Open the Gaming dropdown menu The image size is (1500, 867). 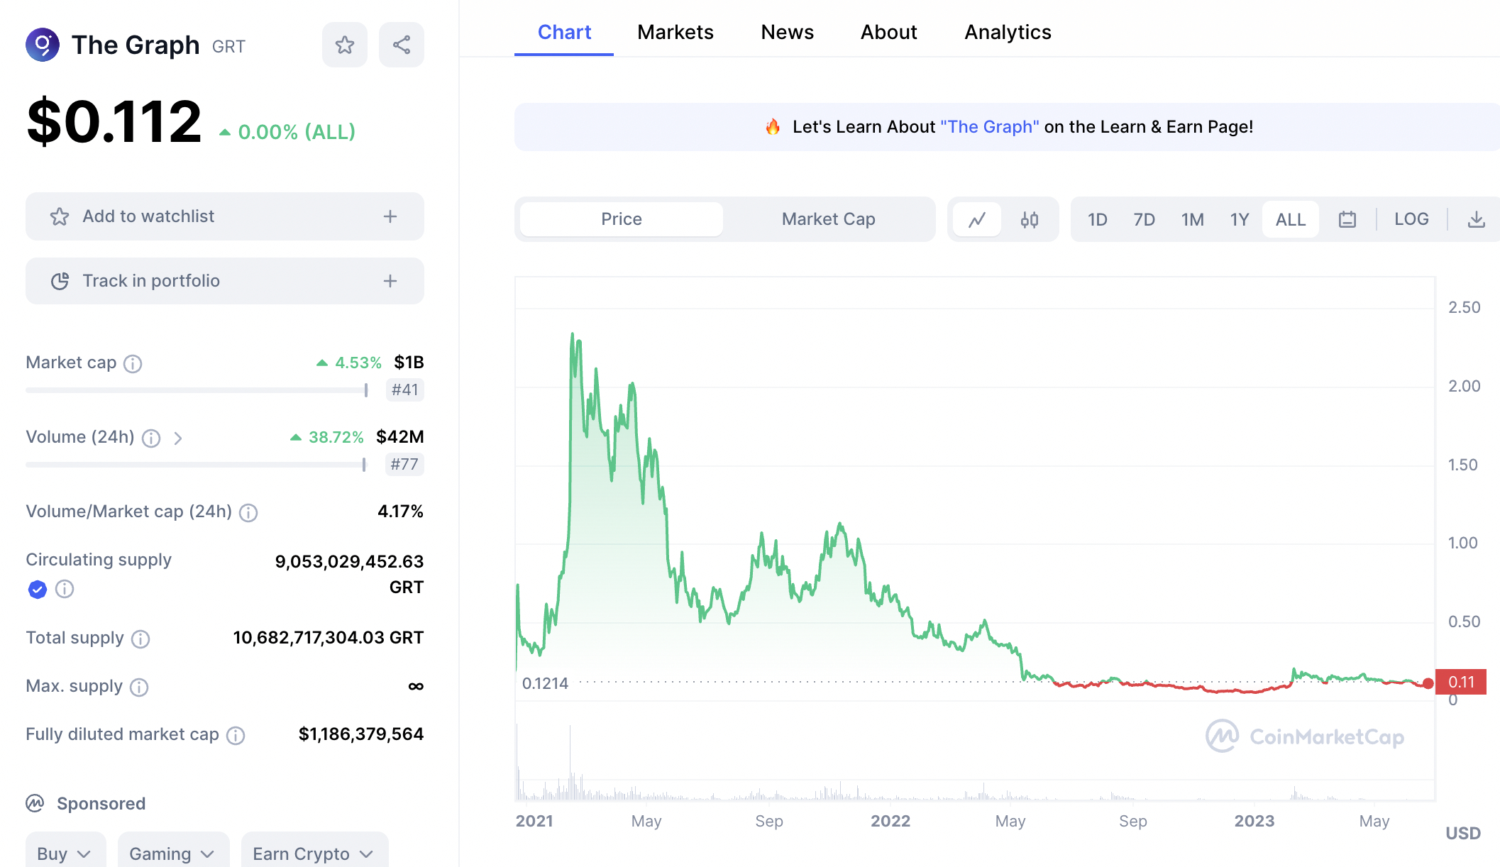[x=172, y=853]
